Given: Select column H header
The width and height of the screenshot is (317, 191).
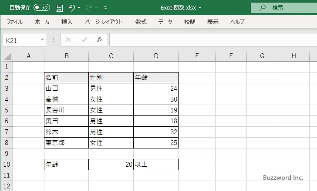Looking at the screenshot, I should [293, 56].
